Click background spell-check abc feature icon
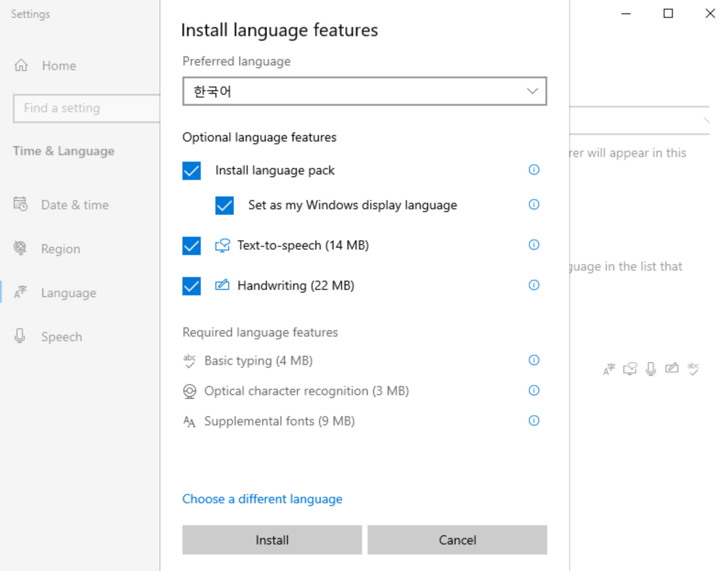The height and width of the screenshot is (571, 726). [x=693, y=369]
